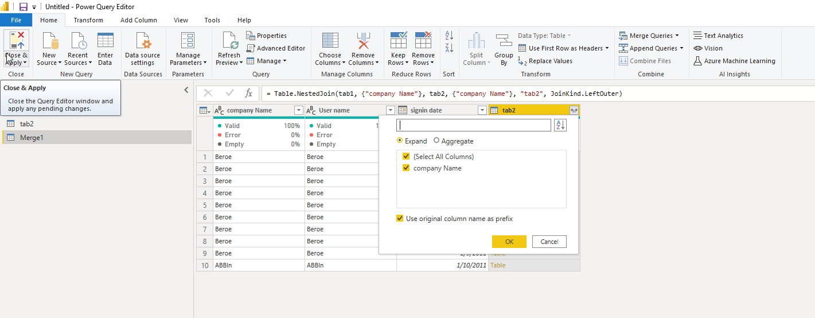Open Recent Sources icon

tap(78, 41)
